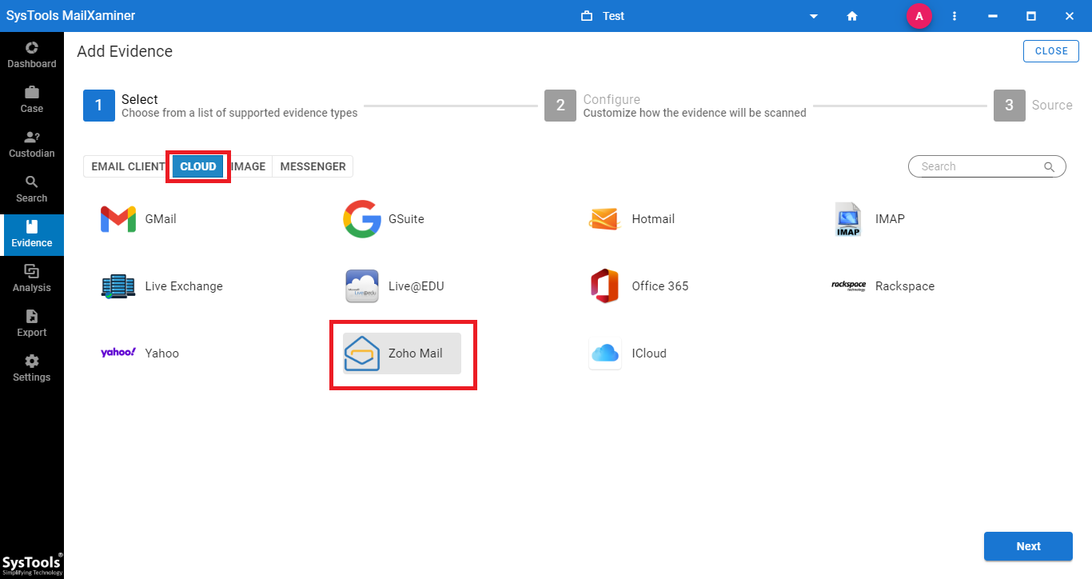
Task: Click the briefcase icon beside Test
Action: 587,16
